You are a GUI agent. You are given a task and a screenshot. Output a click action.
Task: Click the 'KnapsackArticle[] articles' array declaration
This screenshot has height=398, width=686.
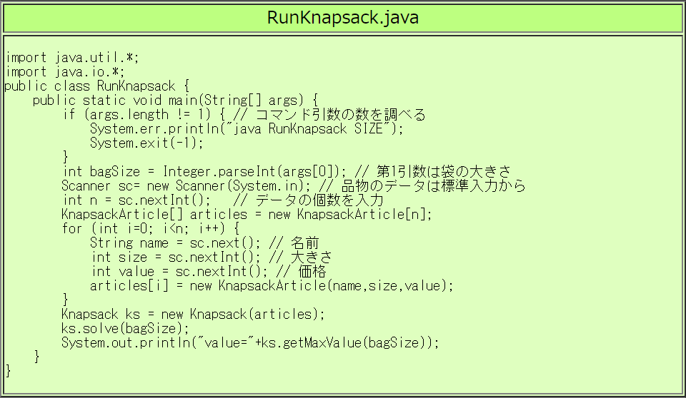pyautogui.click(x=247, y=215)
